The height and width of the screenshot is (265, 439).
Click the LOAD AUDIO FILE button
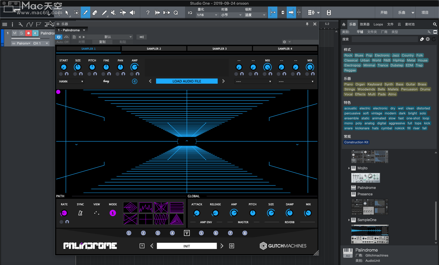[x=187, y=81]
